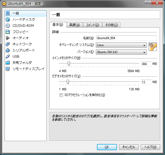The image size is (165, 155).
Task: Select the 一般 (General) computer icon
Action: click(8, 13)
